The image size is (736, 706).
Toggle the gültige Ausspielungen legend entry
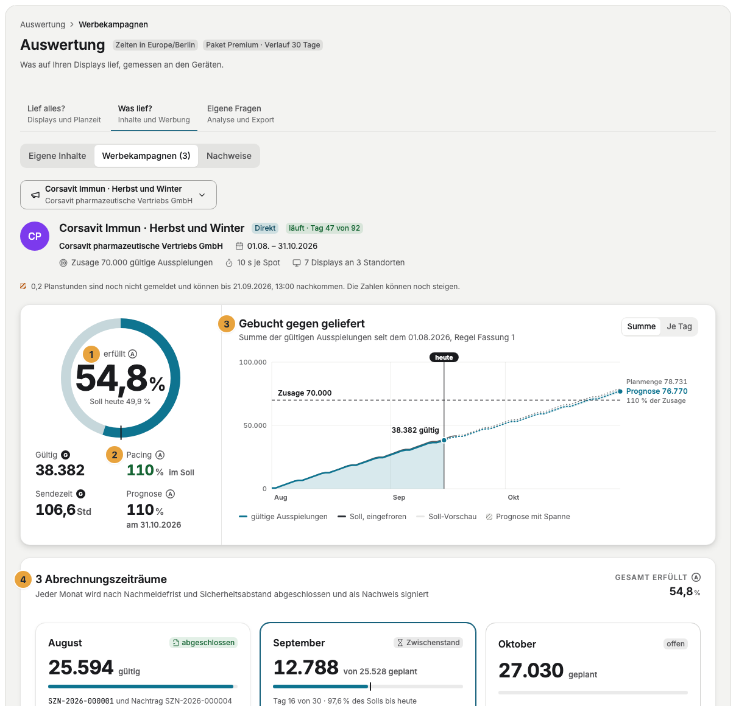(283, 517)
